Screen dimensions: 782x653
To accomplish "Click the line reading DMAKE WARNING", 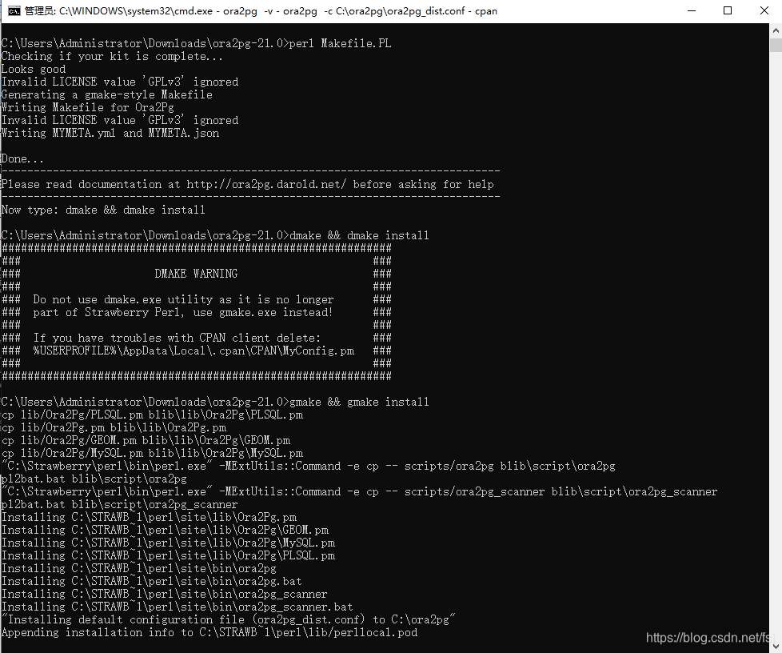I will point(197,273).
